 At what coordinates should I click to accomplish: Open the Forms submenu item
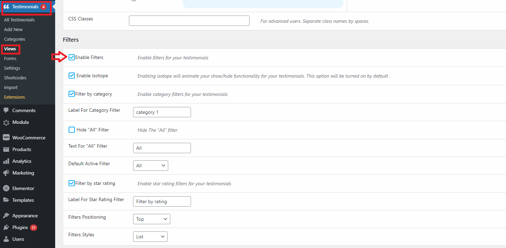[x=10, y=58]
